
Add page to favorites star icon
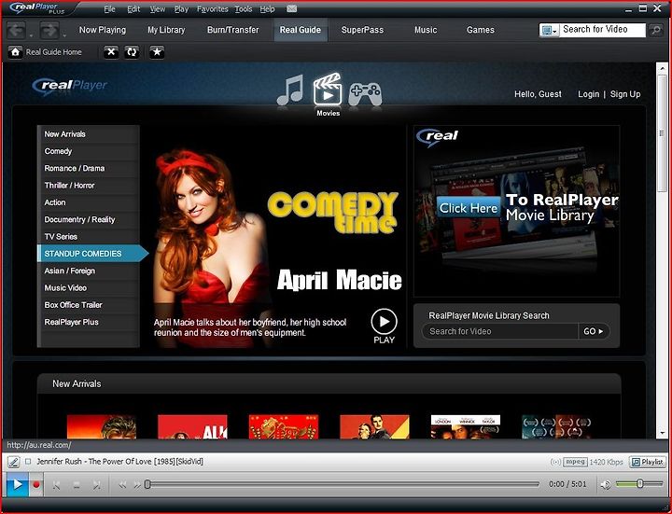point(157,52)
